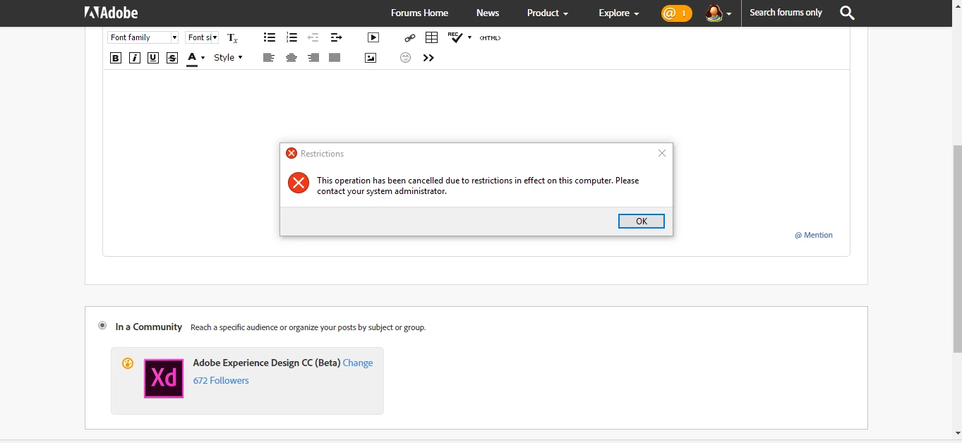
Task: Apply text color with A button
Action: click(192, 59)
